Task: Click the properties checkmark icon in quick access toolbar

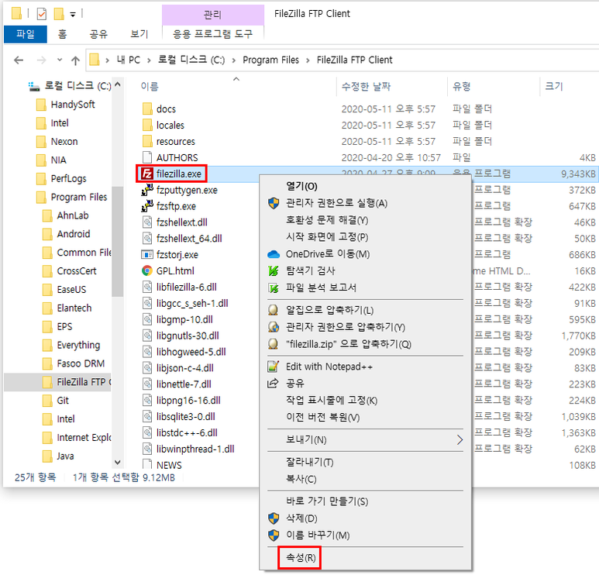Action: click(42, 14)
